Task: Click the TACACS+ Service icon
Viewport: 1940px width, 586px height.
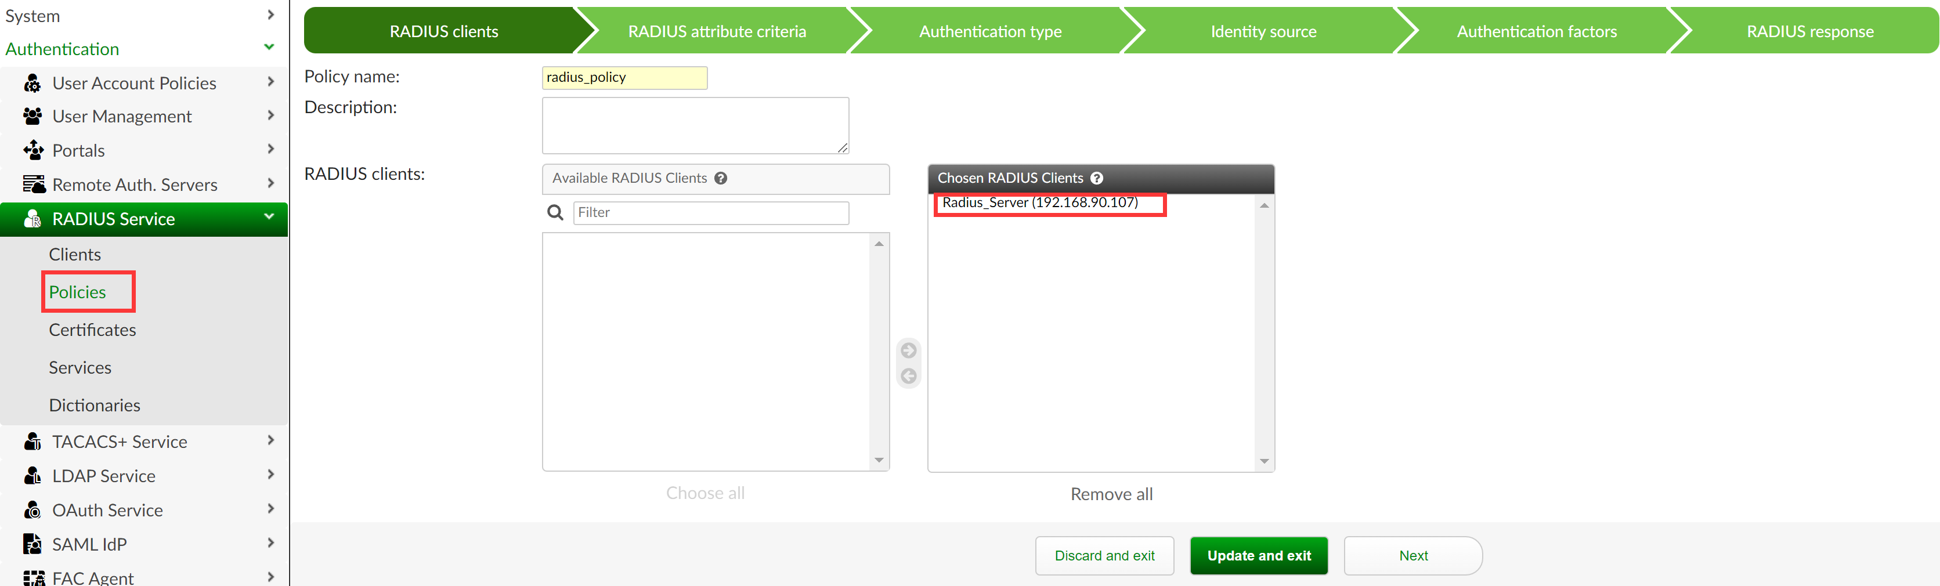Action: click(32, 442)
